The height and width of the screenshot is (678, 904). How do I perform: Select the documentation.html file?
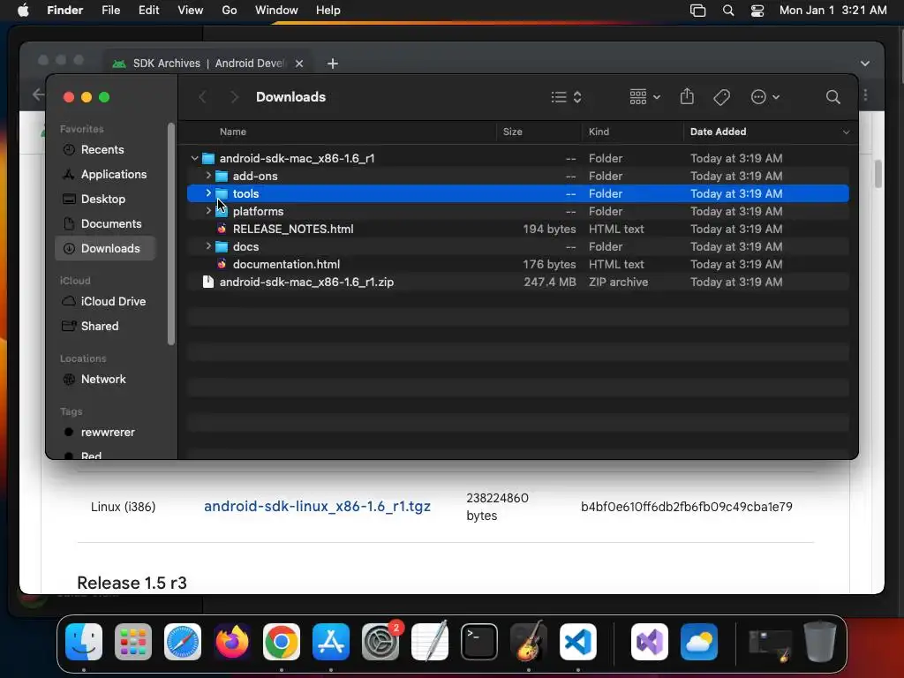(517, 264)
